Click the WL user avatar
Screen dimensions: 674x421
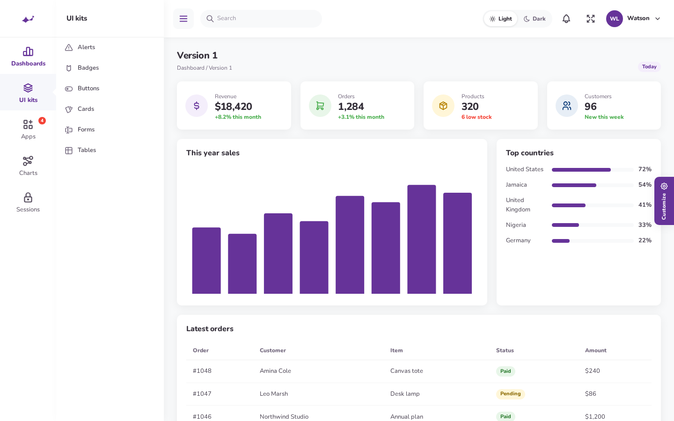pos(615,19)
